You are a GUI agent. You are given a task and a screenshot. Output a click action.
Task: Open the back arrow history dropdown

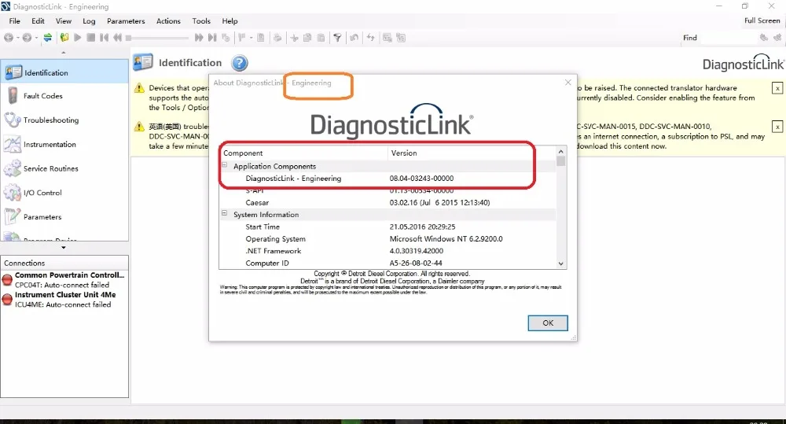coord(17,38)
